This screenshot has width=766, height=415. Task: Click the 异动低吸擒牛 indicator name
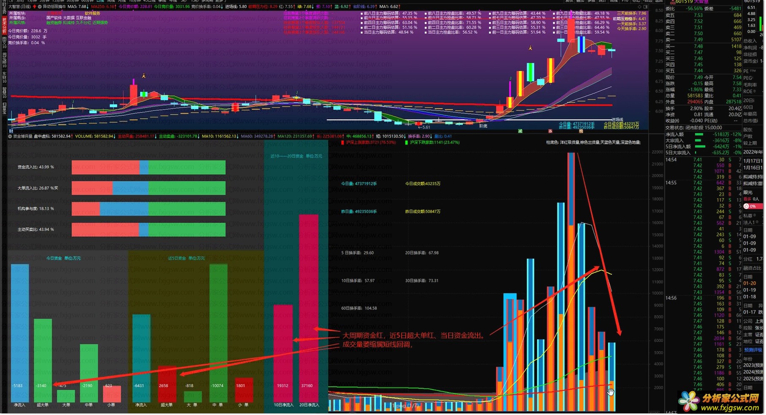click(54, 7)
